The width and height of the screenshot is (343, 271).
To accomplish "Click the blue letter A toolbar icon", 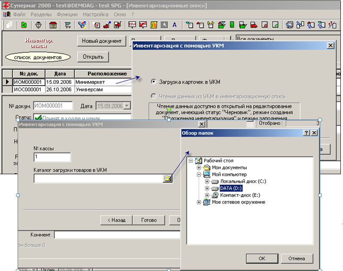I will pyautogui.click(x=175, y=25).
